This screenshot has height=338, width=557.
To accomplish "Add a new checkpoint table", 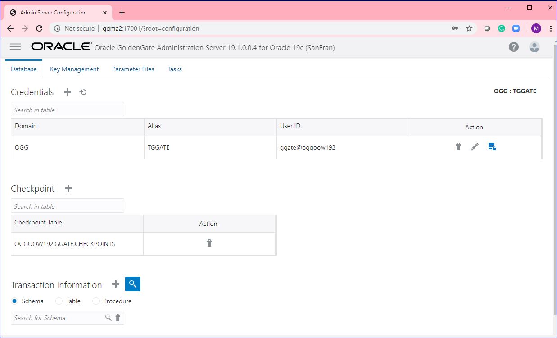I will coord(68,188).
